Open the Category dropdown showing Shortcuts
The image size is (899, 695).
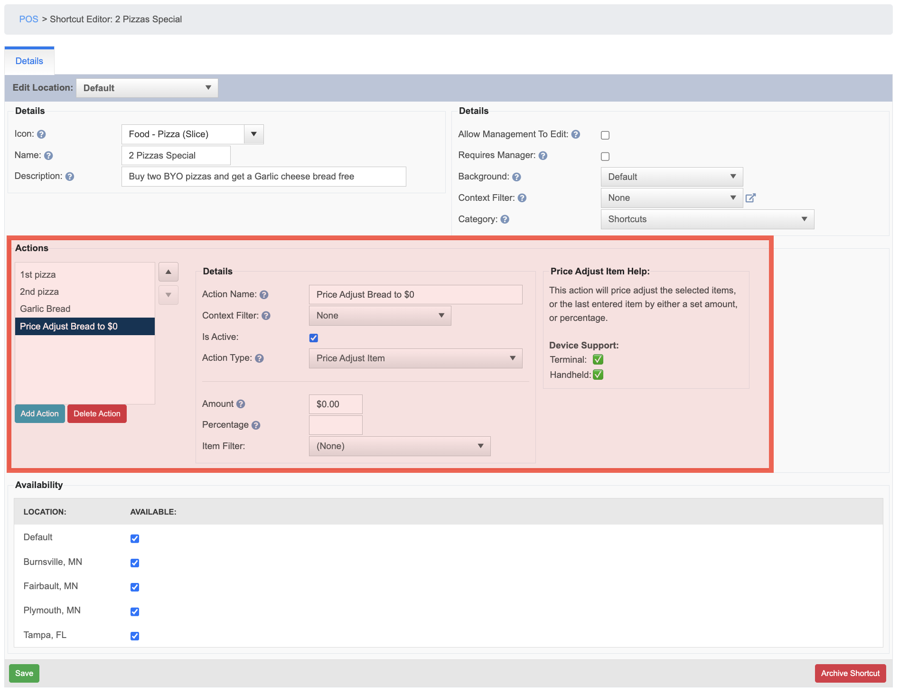tap(707, 219)
